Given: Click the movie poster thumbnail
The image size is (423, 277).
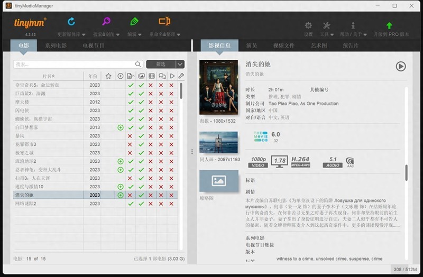Looking at the screenshot, I should (218, 87).
